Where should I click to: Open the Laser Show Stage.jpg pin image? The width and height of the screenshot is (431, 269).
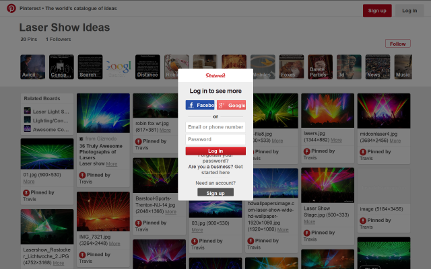coord(328,186)
